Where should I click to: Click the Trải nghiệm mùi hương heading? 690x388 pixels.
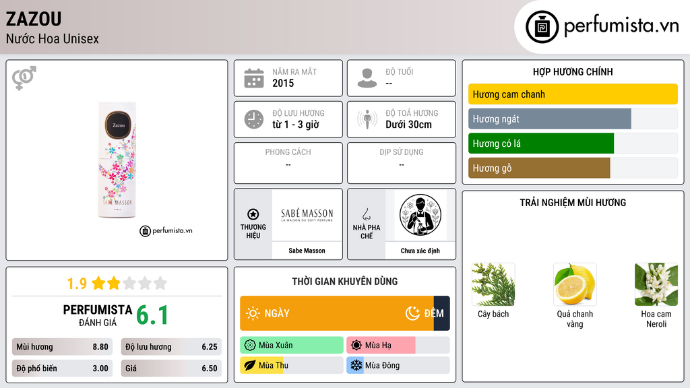[573, 202]
